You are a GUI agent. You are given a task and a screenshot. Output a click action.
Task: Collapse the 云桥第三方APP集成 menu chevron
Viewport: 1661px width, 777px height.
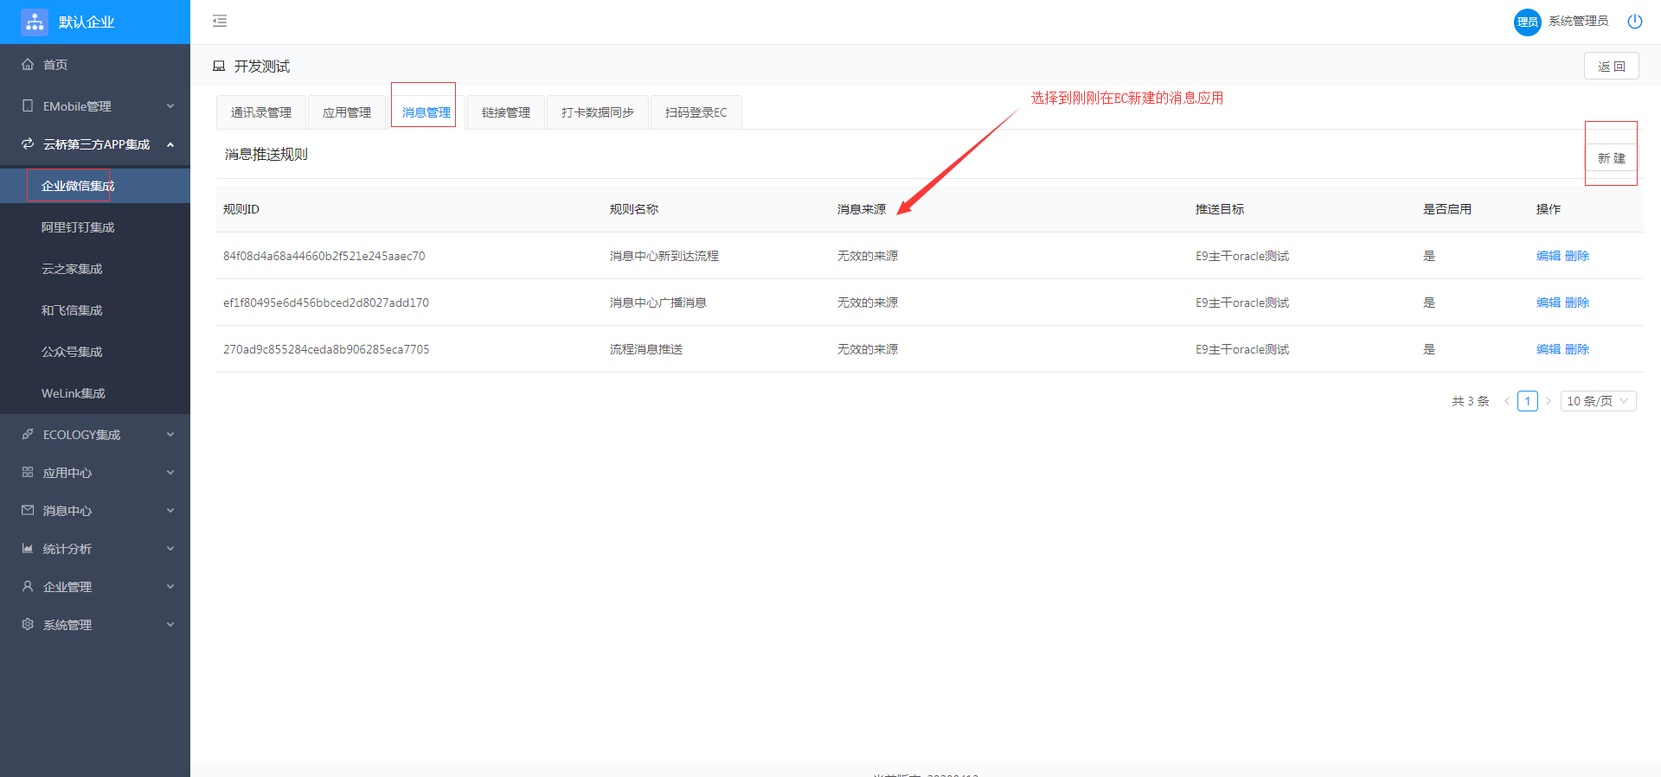[x=170, y=144]
